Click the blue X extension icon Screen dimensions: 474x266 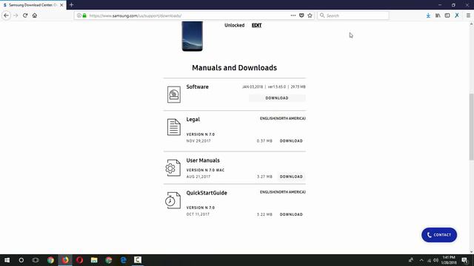coord(457,16)
